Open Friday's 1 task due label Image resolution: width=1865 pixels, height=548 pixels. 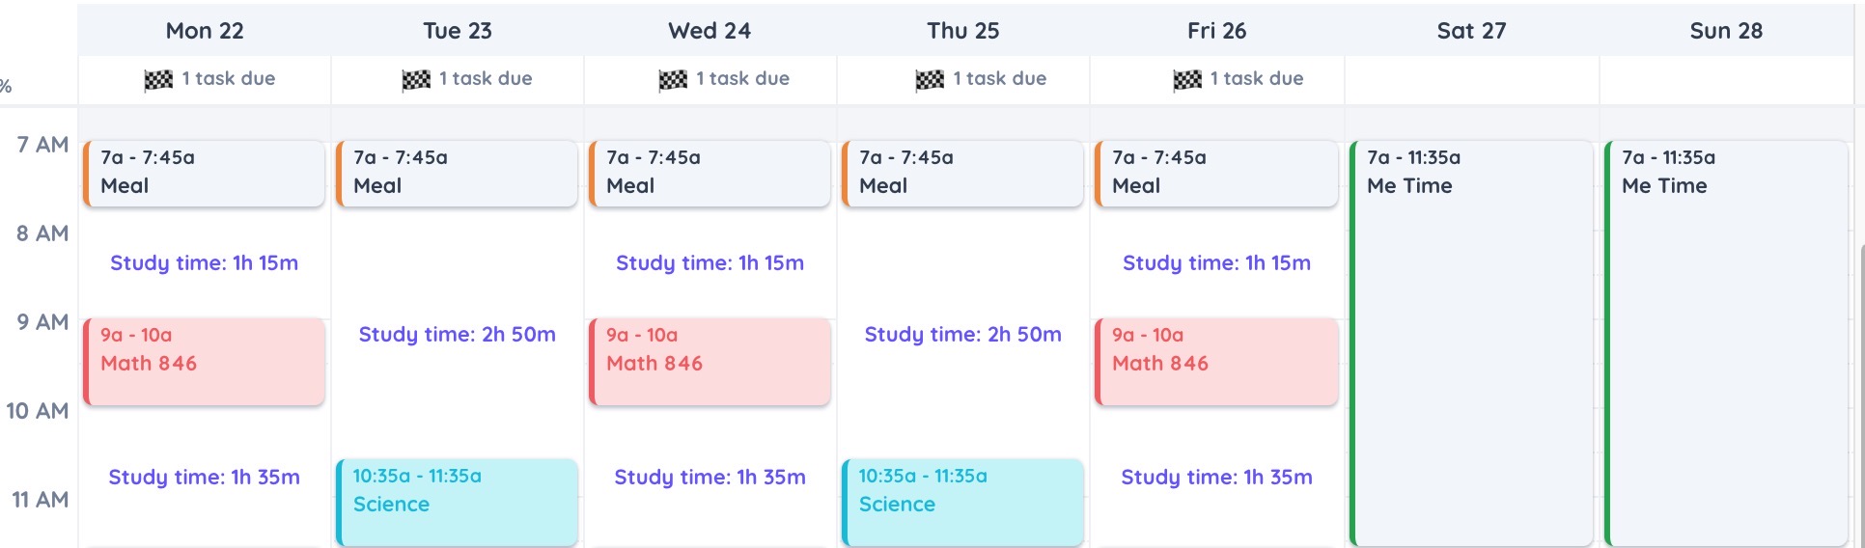tap(1256, 79)
